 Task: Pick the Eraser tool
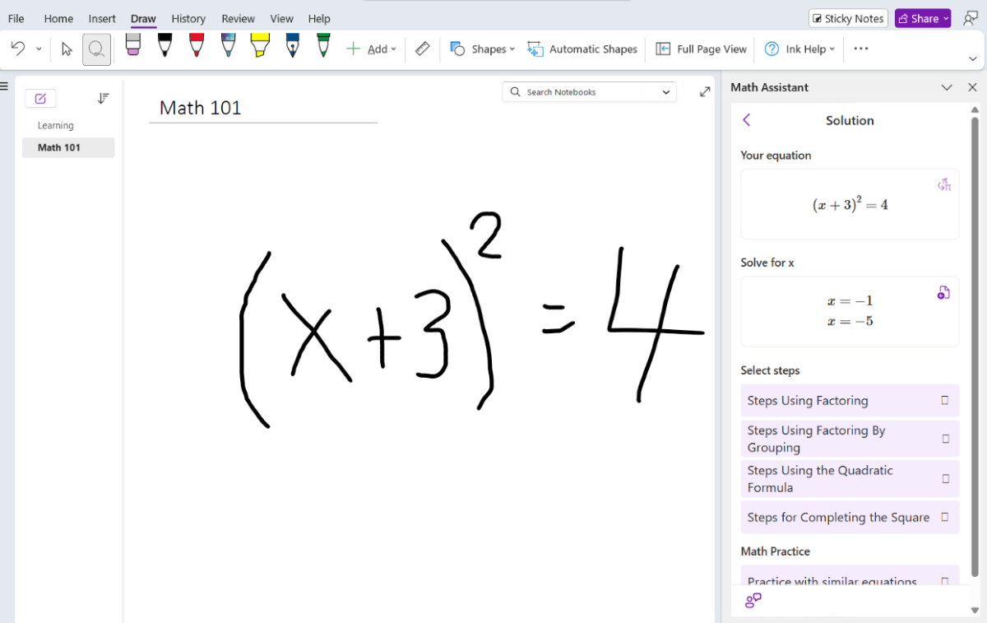(x=133, y=45)
